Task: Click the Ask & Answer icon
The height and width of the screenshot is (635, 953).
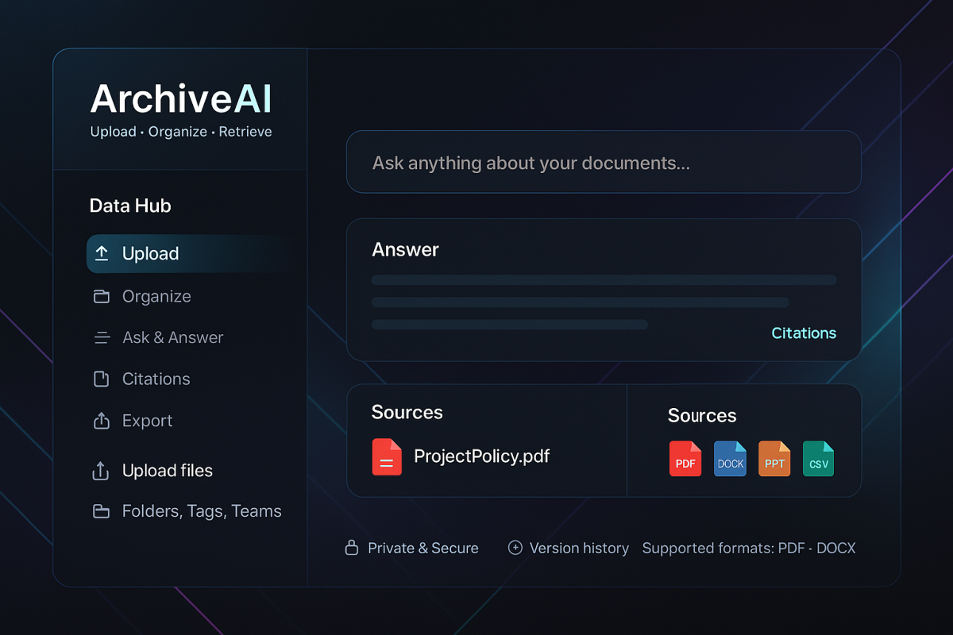Action: [x=102, y=337]
